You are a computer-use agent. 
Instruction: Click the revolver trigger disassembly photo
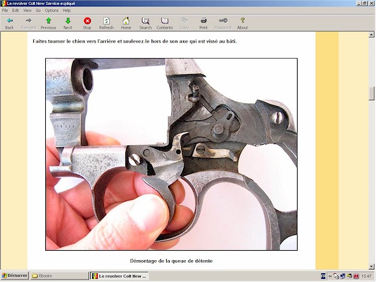(x=171, y=154)
